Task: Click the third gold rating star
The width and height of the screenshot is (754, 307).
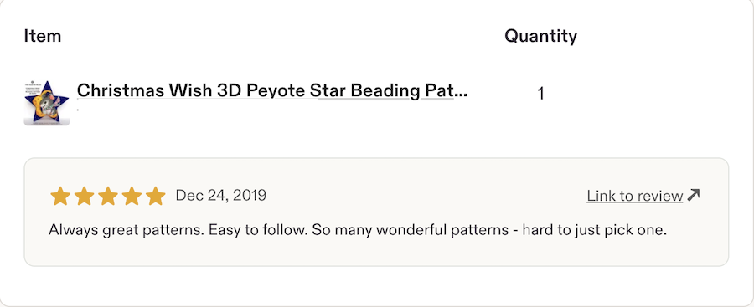Action: click(x=108, y=196)
